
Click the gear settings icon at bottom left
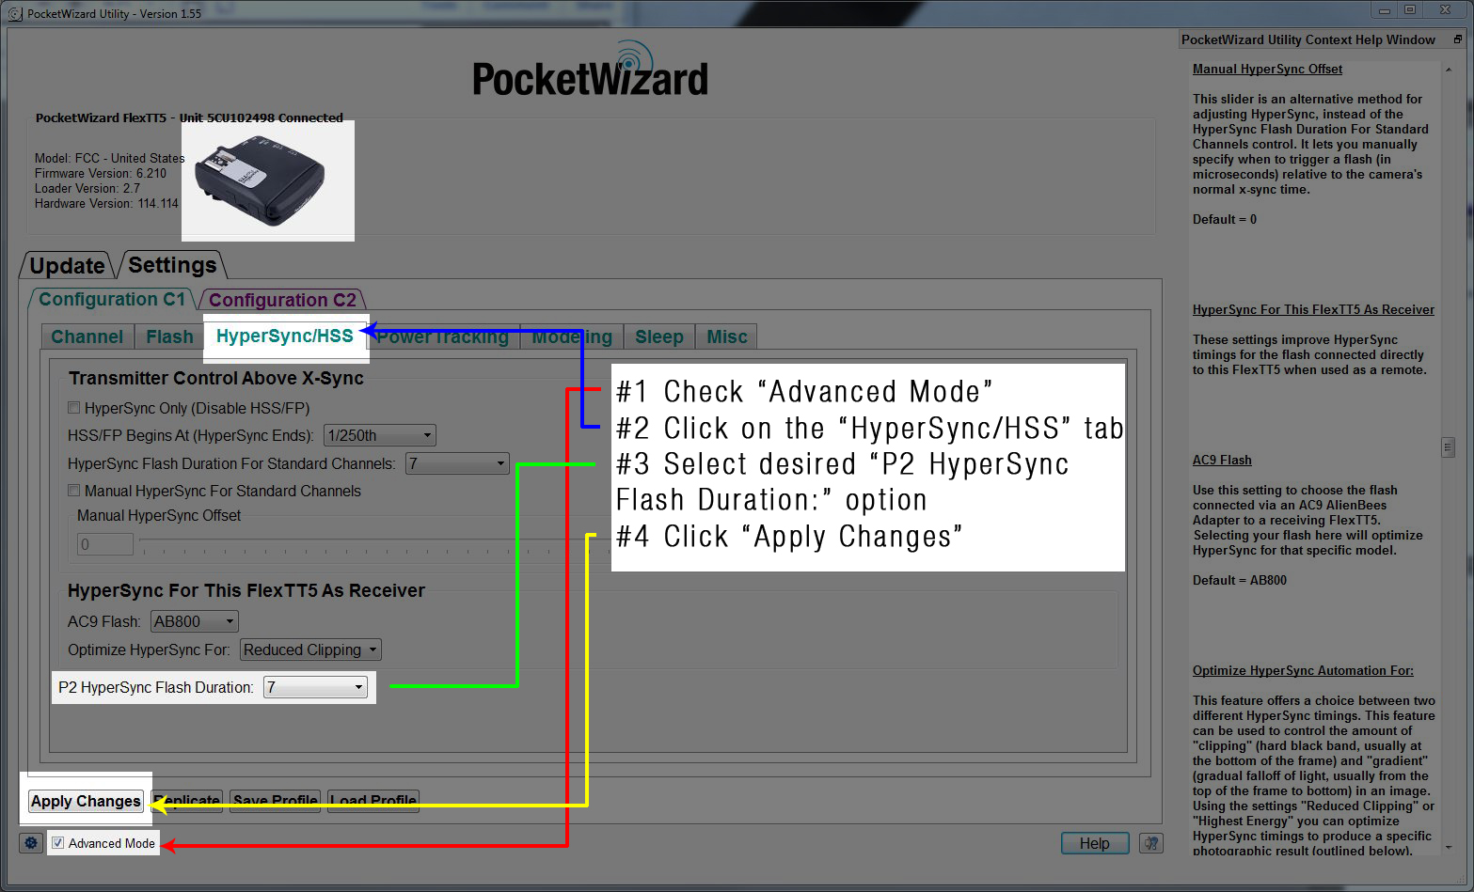pyautogui.click(x=31, y=843)
